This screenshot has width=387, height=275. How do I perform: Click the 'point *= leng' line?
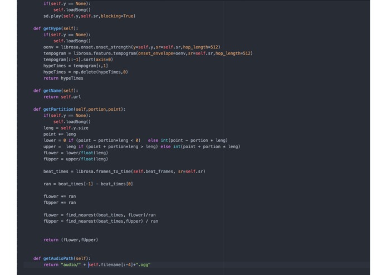(60, 134)
